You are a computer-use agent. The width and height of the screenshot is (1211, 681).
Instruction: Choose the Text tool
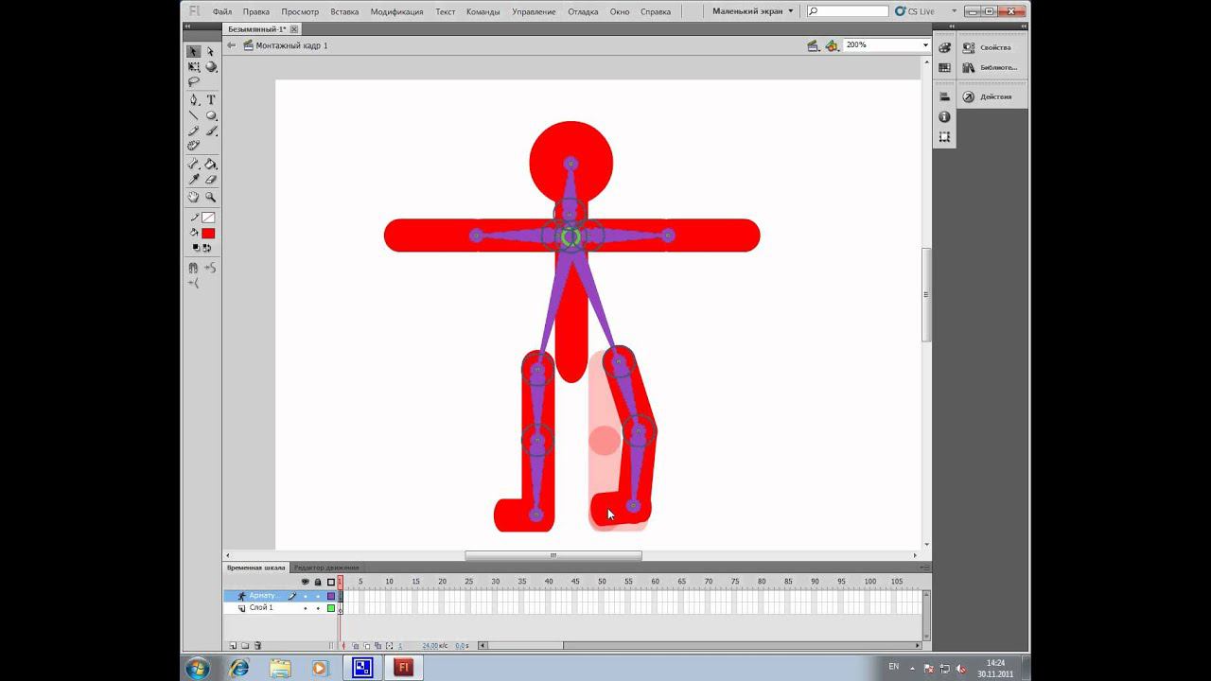coord(211,99)
